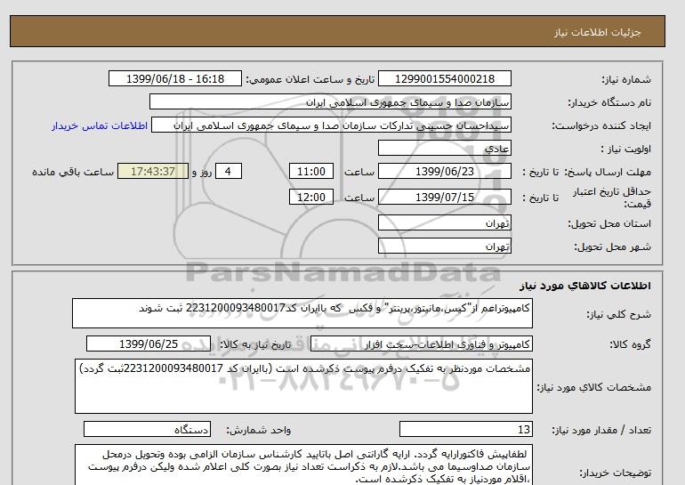Click the تاریخ و ساعت اعلان عمومی label
This screenshot has height=485, width=685.
[310, 79]
